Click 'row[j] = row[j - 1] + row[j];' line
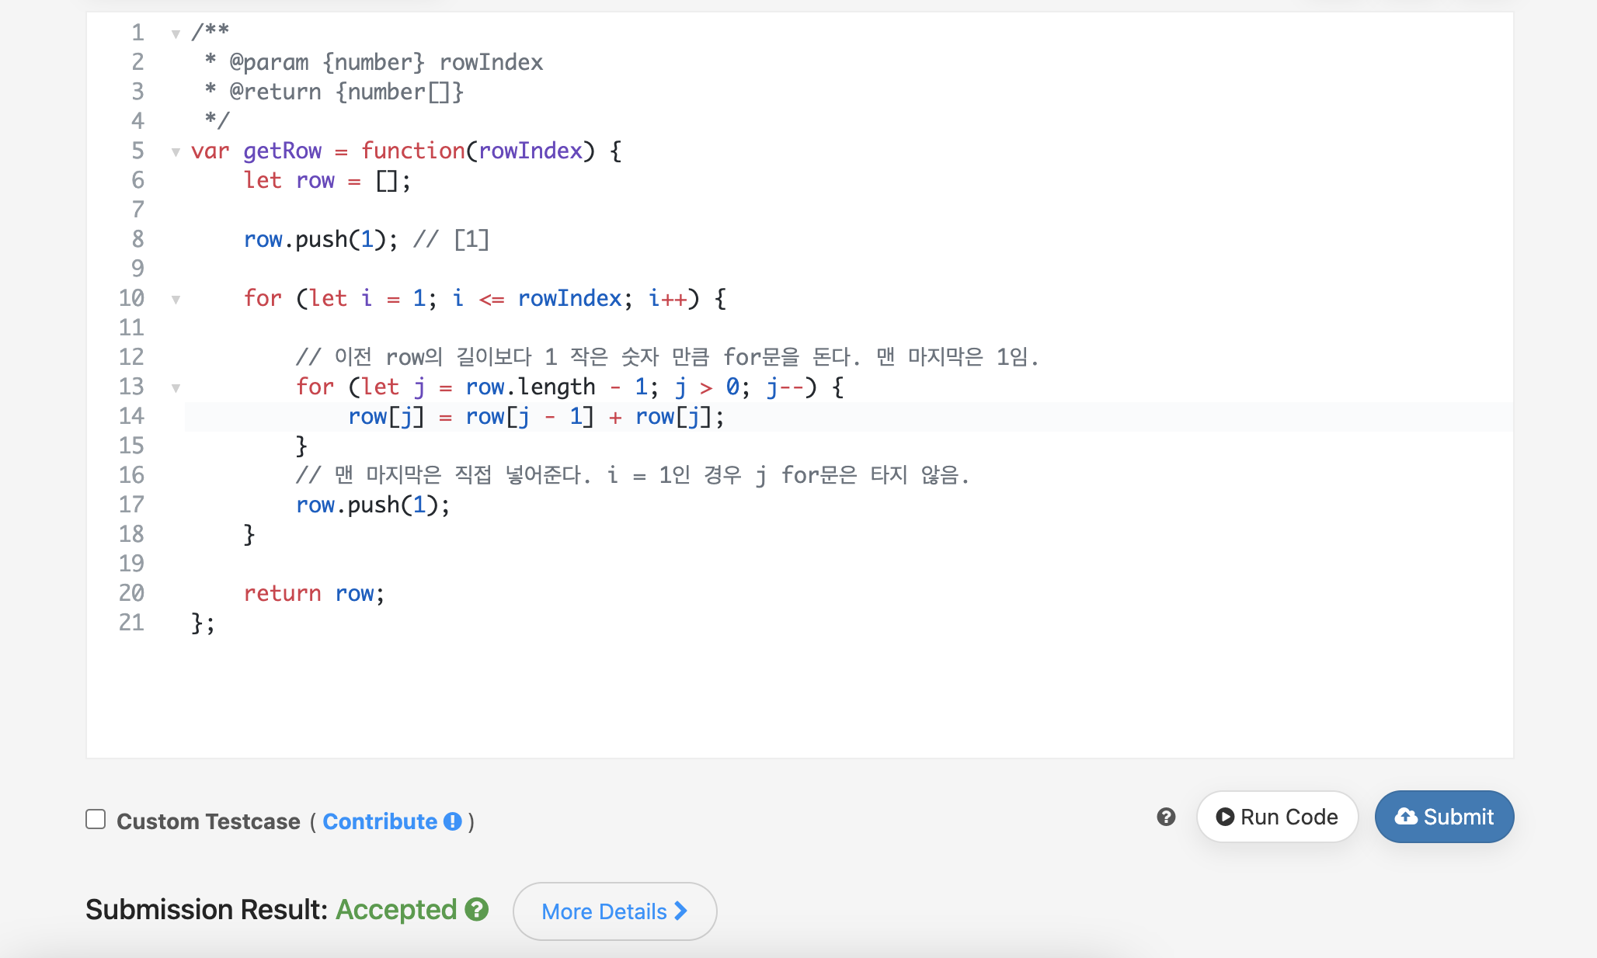Viewport: 1597px width, 958px height. coord(536,417)
